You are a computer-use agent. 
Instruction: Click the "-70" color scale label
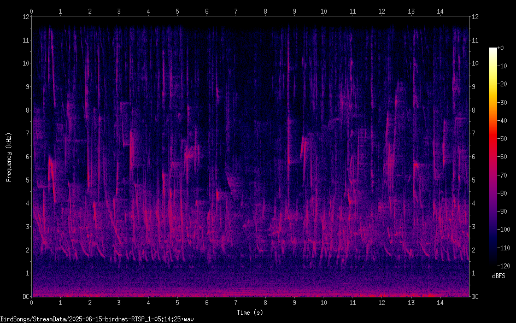click(502, 175)
